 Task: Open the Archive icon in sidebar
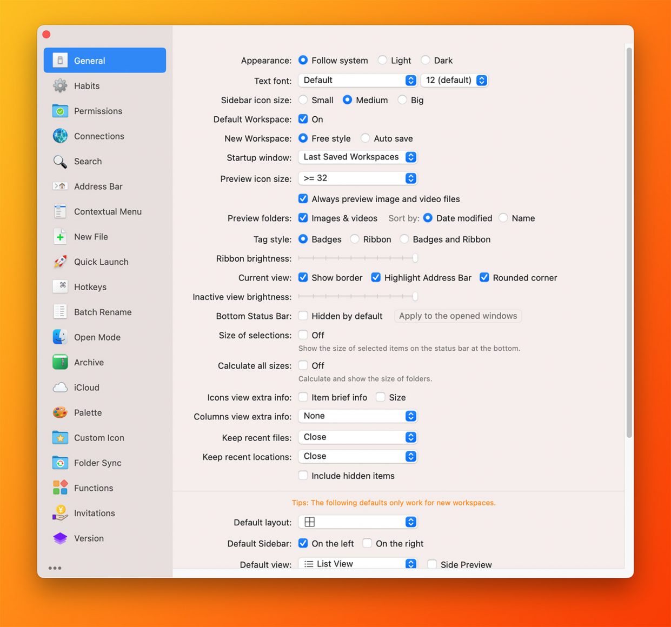click(60, 363)
